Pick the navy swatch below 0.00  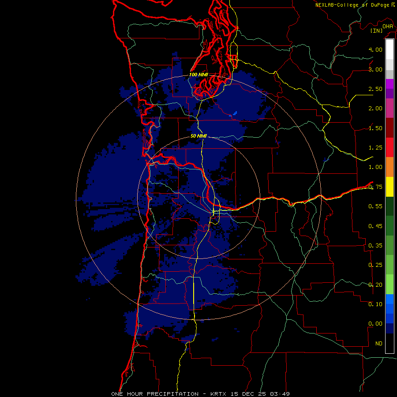click(x=390, y=328)
